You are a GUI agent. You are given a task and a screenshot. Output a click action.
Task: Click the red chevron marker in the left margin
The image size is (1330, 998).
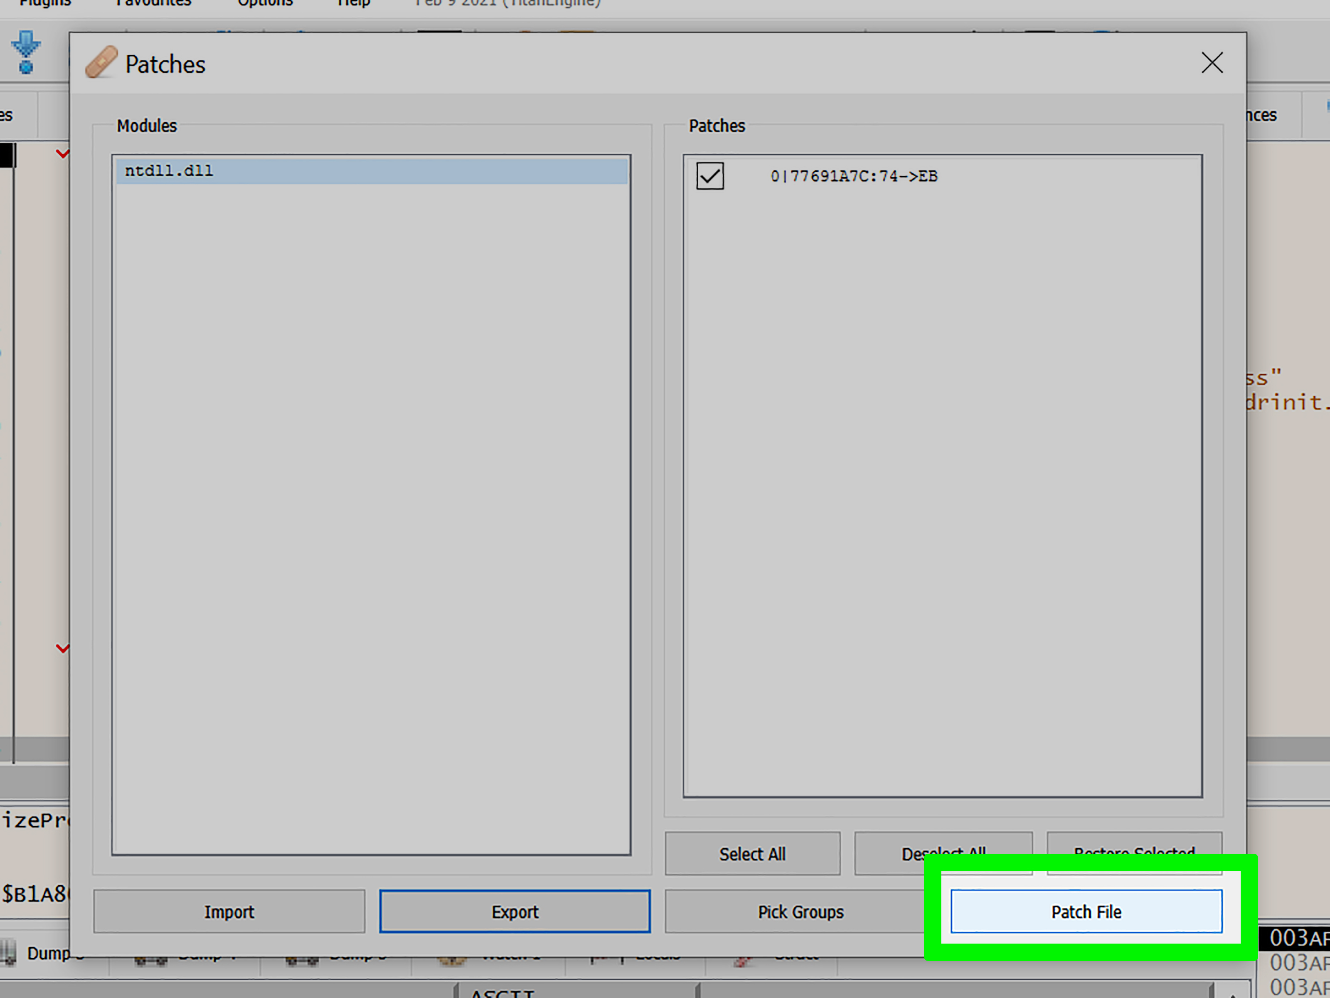[x=63, y=153]
